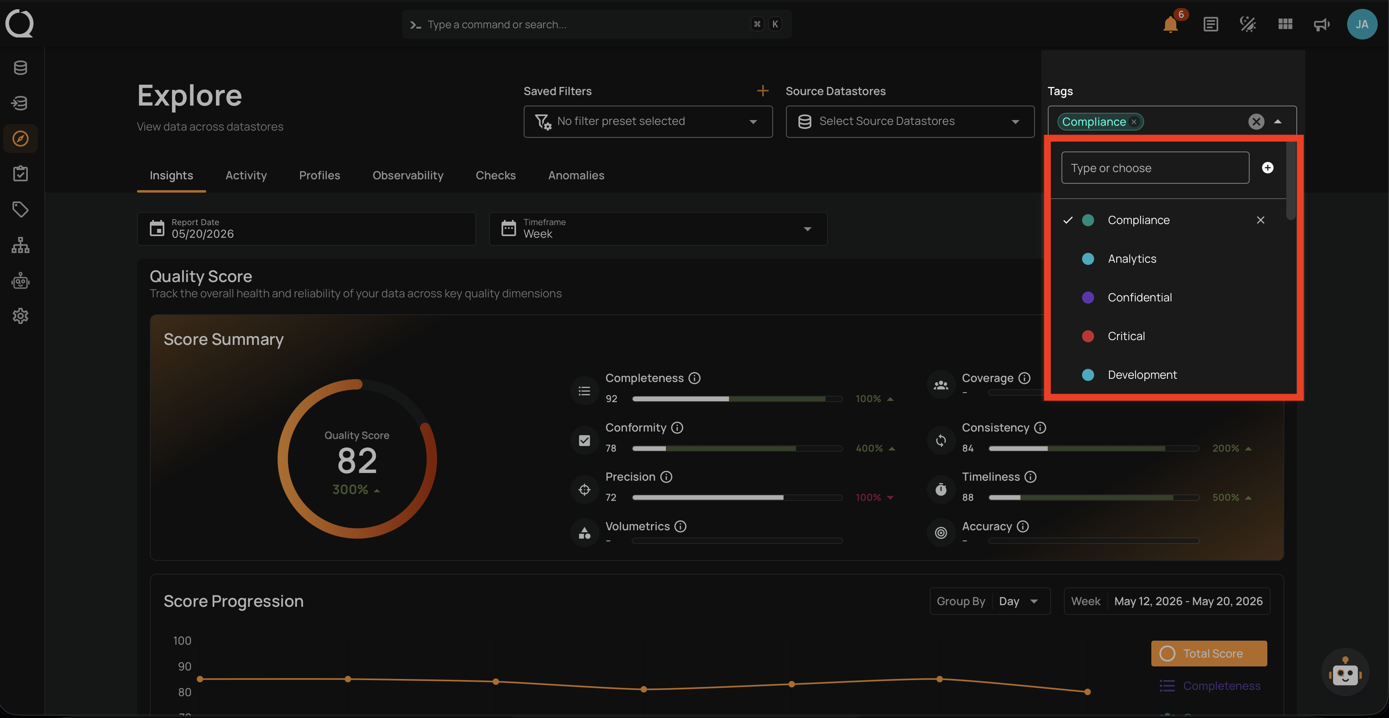
Task: Click the red Critical tag color dot
Action: (1088, 336)
